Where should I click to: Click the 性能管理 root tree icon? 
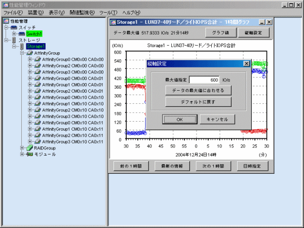point(6,21)
